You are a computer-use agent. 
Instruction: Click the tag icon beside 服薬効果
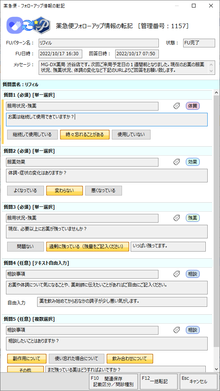pyautogui.click(x=176, y=162)
